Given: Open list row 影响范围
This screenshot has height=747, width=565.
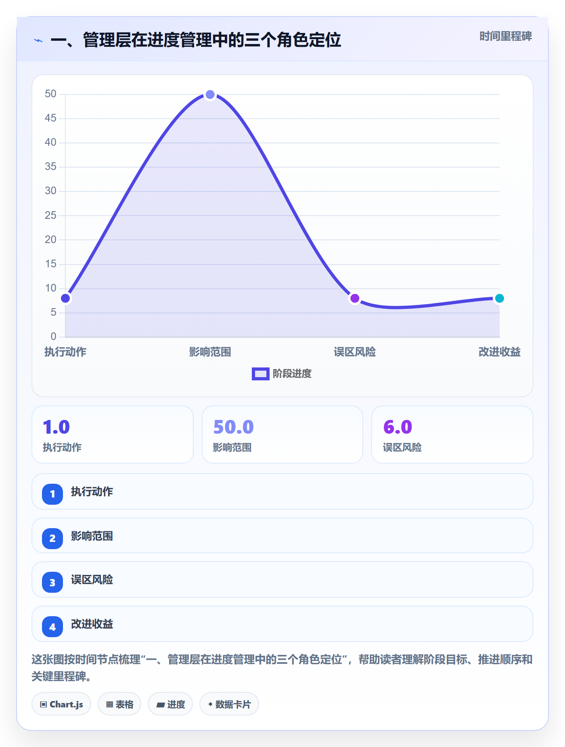Looking at the screenshot, I should tap(282, 535).
